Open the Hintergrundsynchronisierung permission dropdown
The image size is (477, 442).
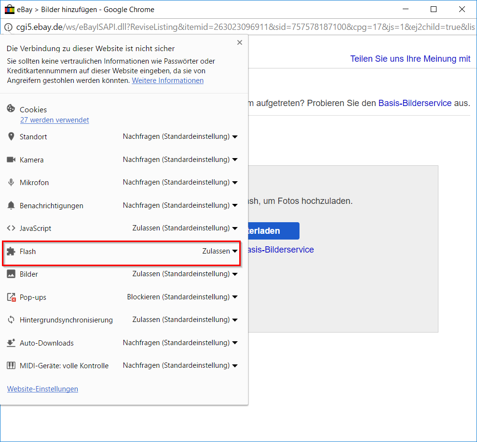[185, 320]
